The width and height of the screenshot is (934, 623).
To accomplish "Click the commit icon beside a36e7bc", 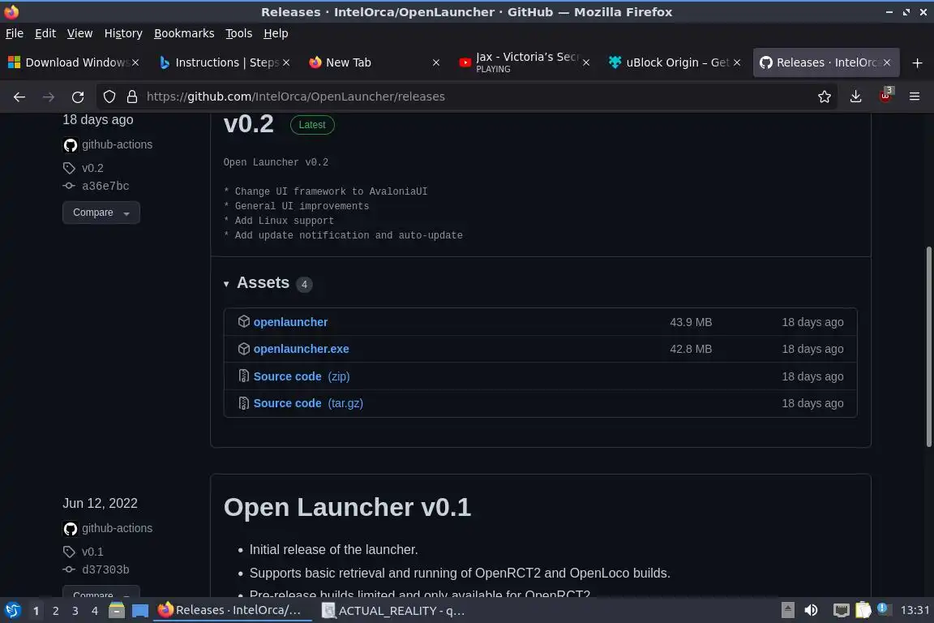I will pos(69,186).
